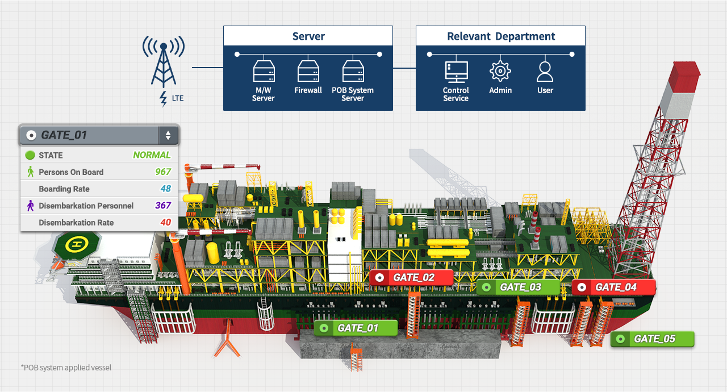Click the LTE antenna tower icon
The height and width of the screenshot is (392, 727).
click(x=163, y=61)
